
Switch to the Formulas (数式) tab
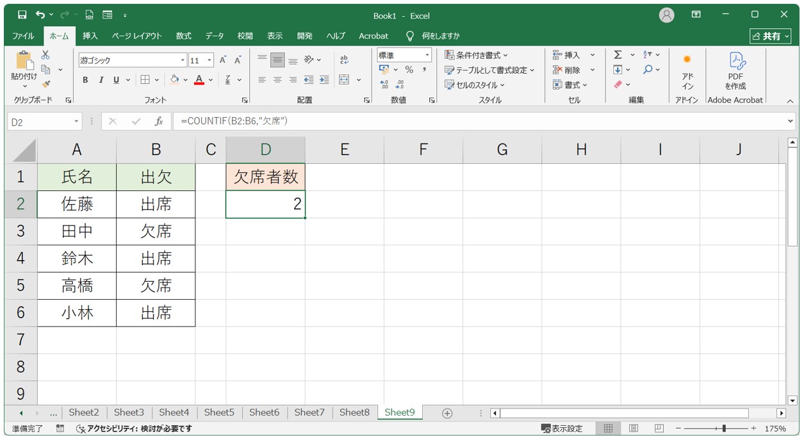tap(184, 36)
